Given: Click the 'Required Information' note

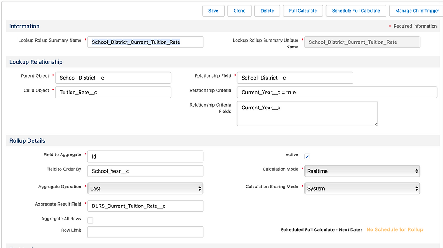Looking at the screenshot, I should (x=415, y=26).
